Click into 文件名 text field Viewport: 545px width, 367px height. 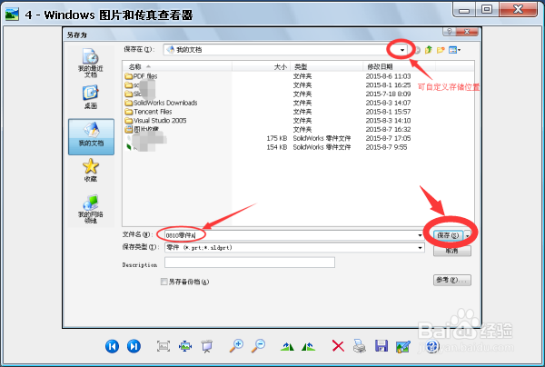(291, 235)
